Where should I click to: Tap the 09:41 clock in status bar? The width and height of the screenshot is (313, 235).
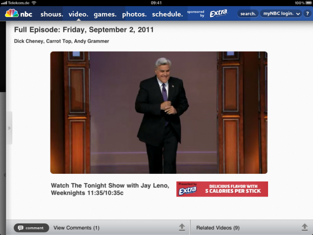point(156,3)
